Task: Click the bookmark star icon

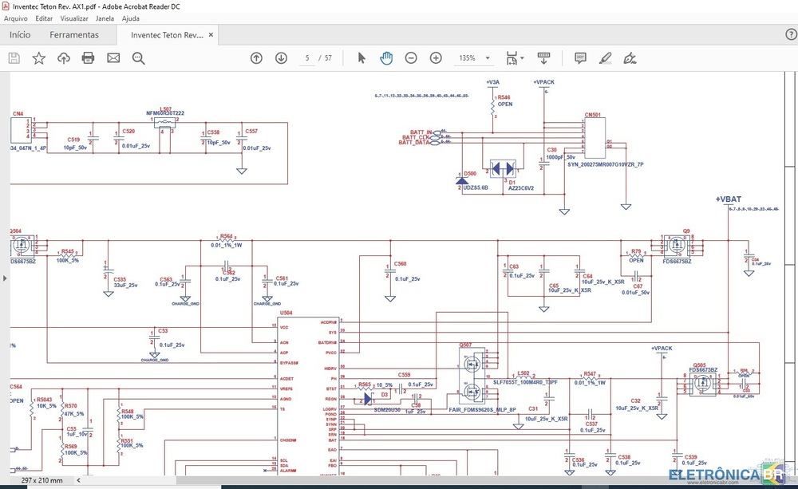Action: pyautogui.click(x=38, y=58)
